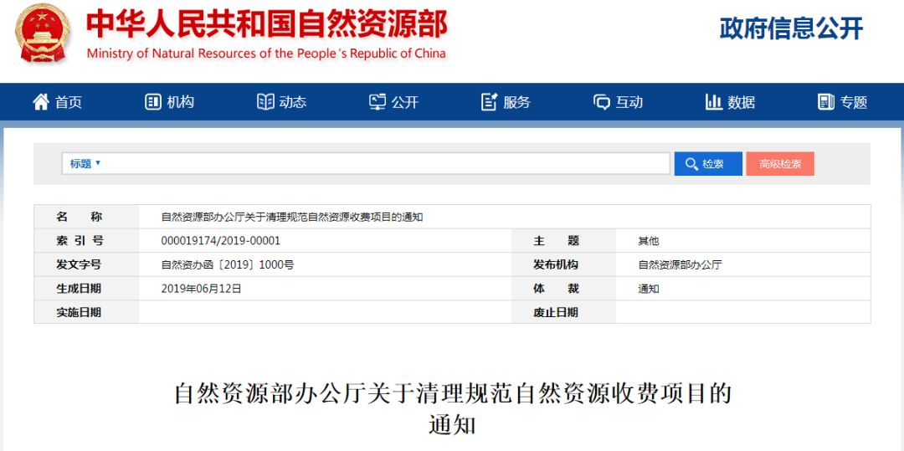Click the 机构 organization icon
The width and height of the screenshot is (904, 451).
(153, 102)
